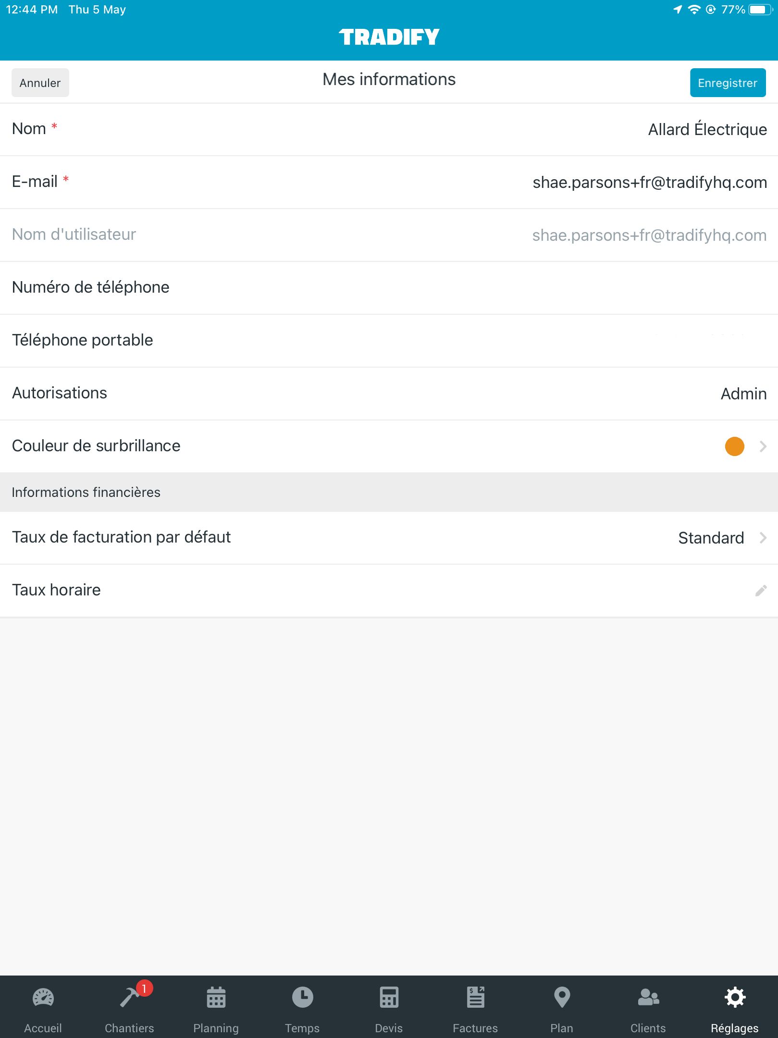Viewport: 778px width, 1038px height.
Task: Open the Factures invoice icon
Action: click(x=476, y=998)
